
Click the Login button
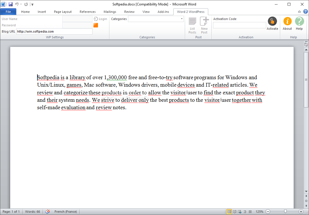[x=101, y=19]
